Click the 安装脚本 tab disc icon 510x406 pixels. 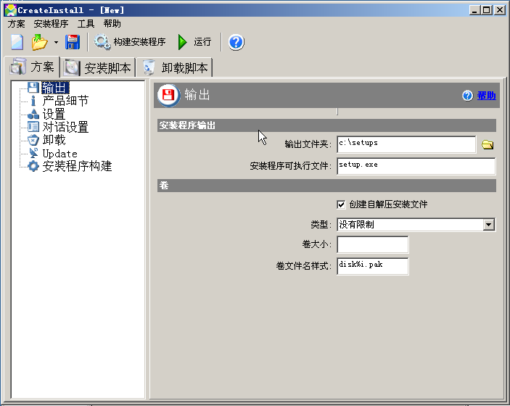[x=72, y=68]
